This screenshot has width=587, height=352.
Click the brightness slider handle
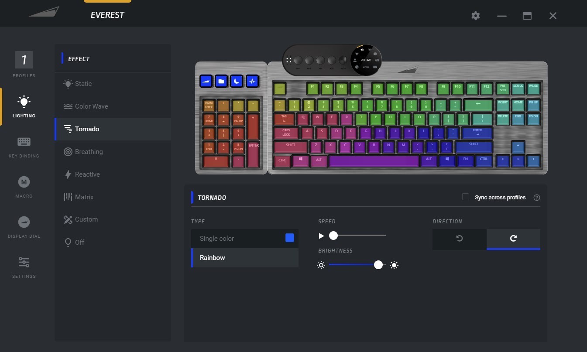[x=378, y=265]
